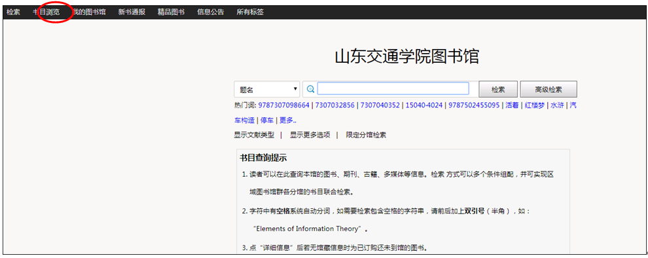
Task: Show more hot keywords via 更多..
Action: [x=287, y=120]
